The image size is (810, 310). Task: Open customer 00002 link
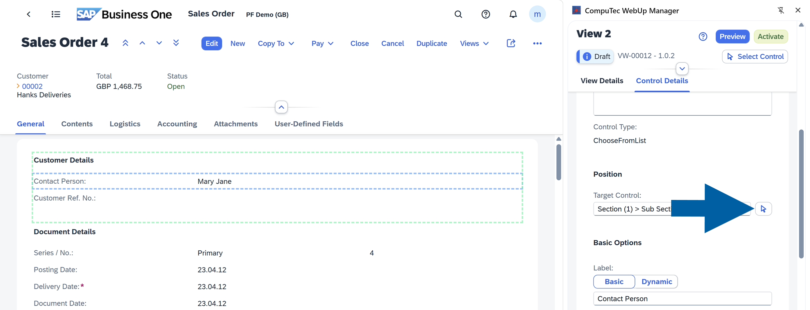tap(32, 86)
